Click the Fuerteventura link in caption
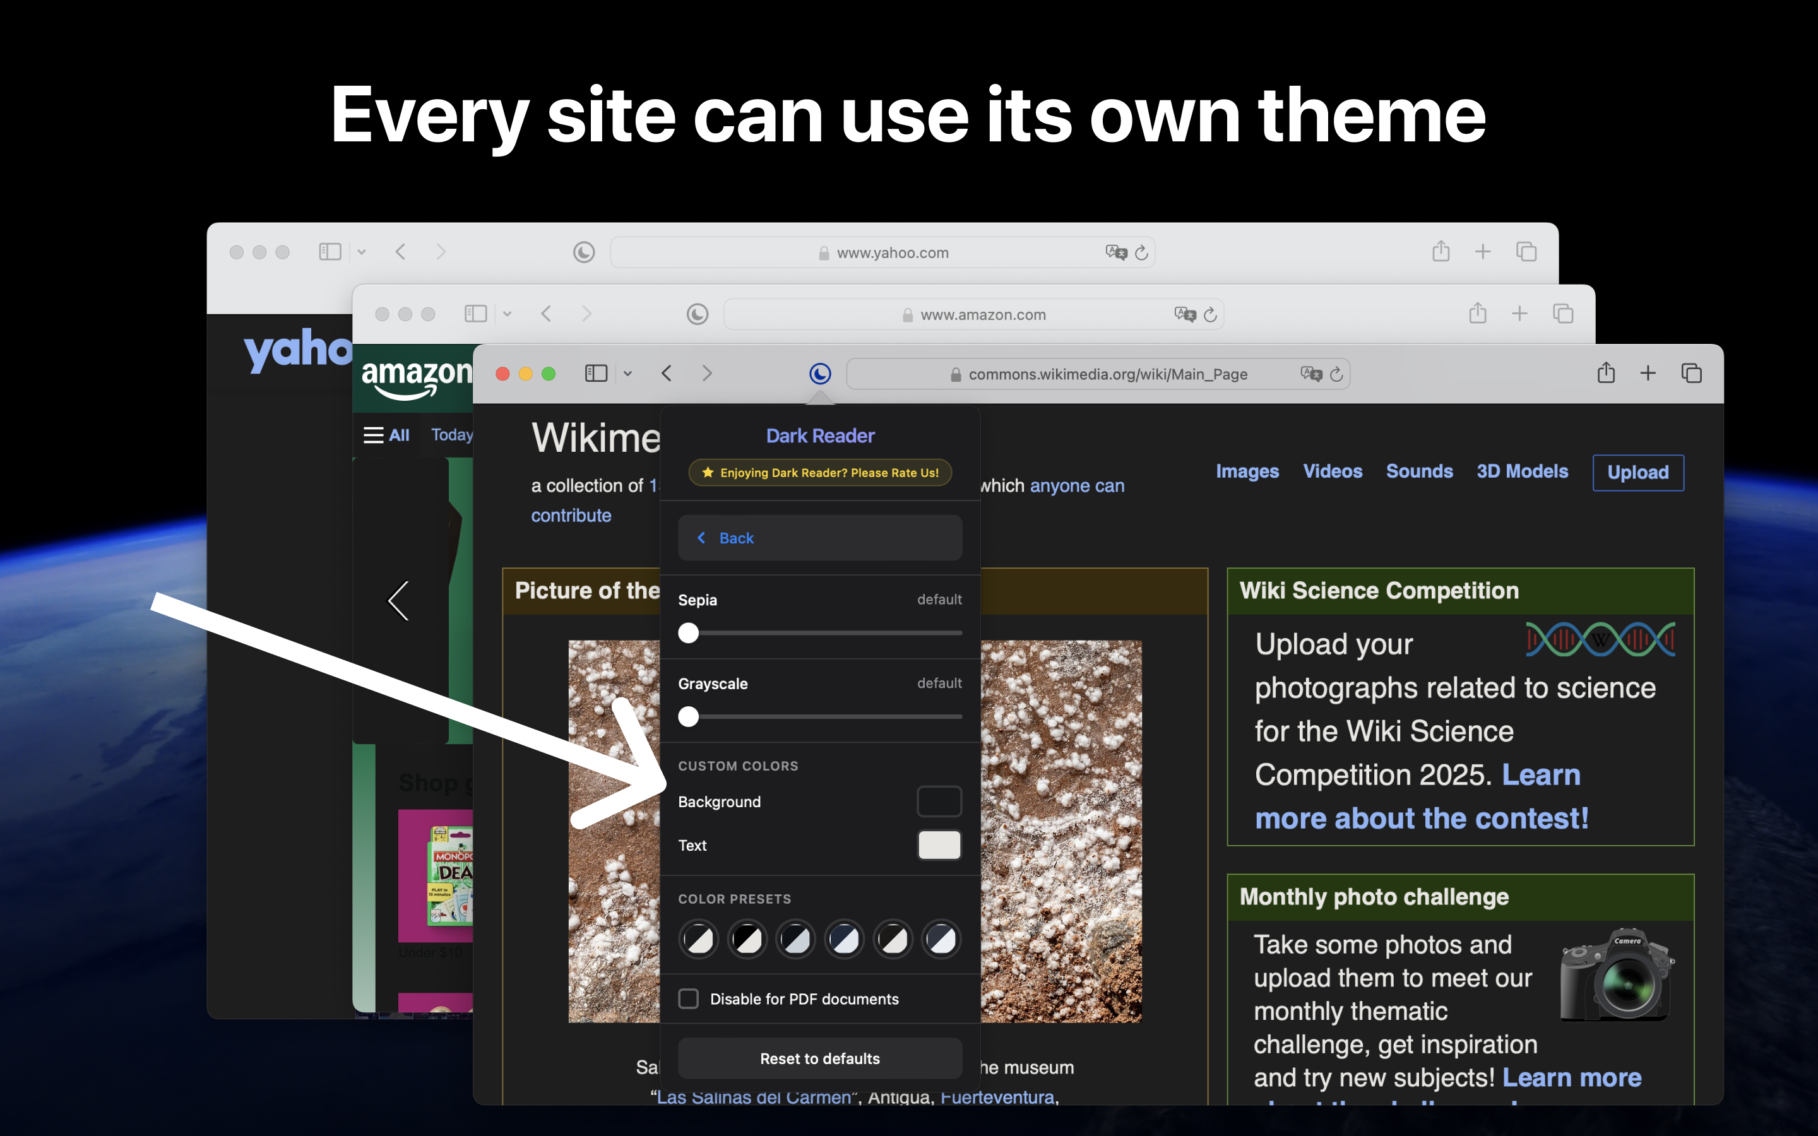Viewport: 1818px width, 1136px height. 997,1097
